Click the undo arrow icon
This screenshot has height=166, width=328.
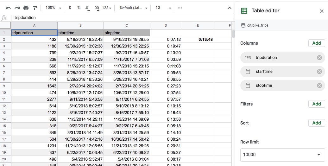pos(8,8)
